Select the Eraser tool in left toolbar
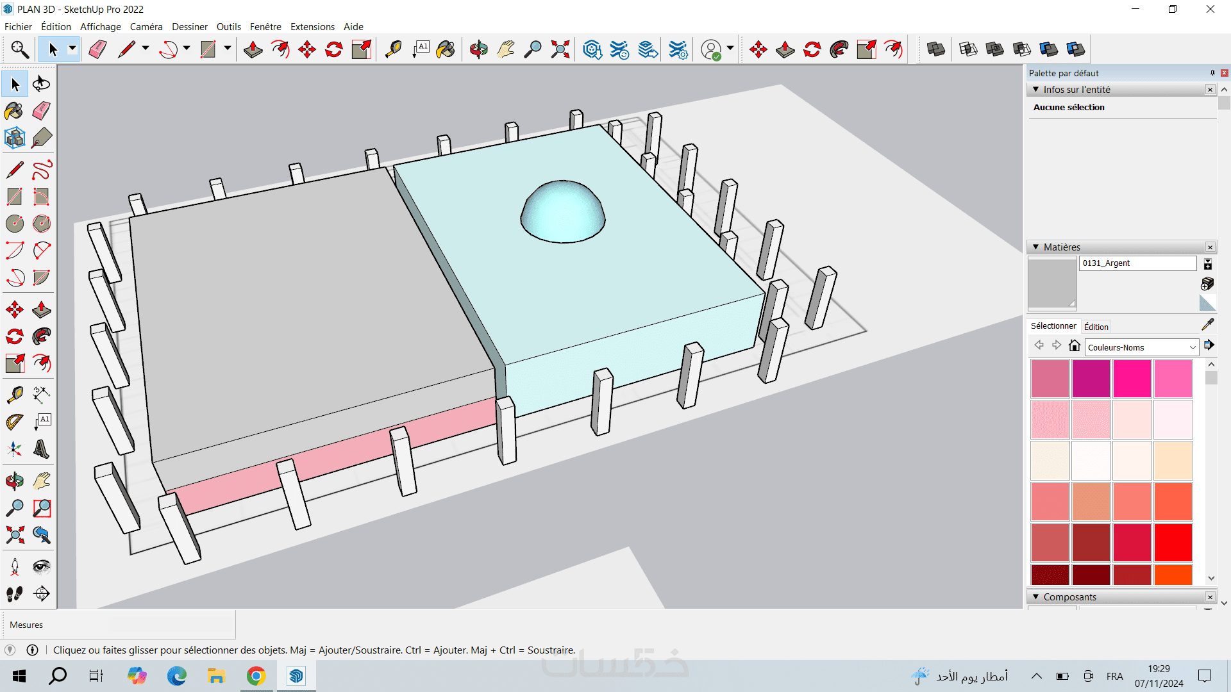 (x=42, y=111)
